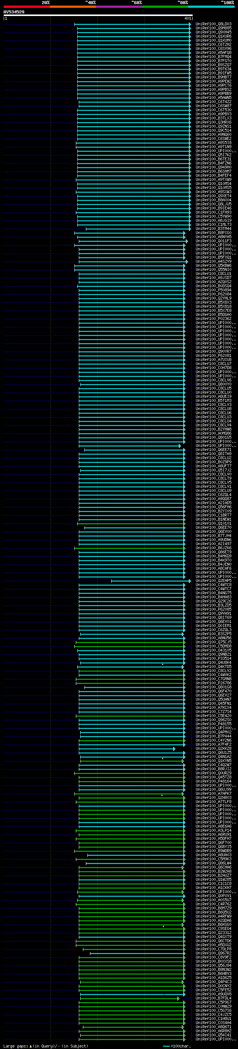Select label UniRef100_C1C1C8

213,884
